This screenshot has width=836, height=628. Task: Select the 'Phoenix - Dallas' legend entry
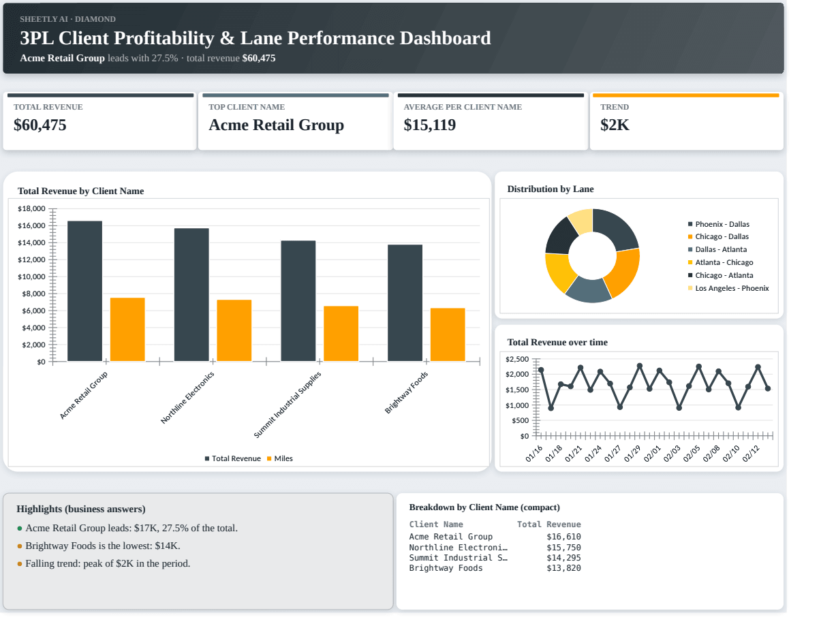tap(719, 224)
